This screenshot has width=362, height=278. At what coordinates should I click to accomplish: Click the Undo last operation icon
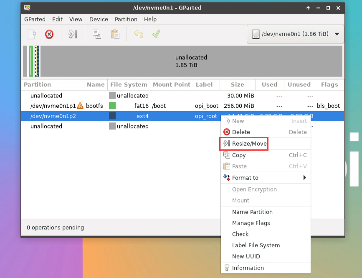[x=139, y=34]
